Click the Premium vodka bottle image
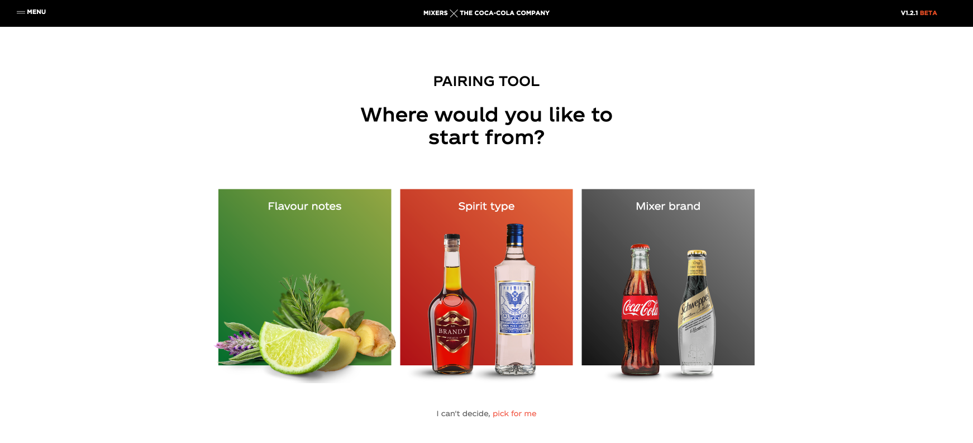 [515, 299]
